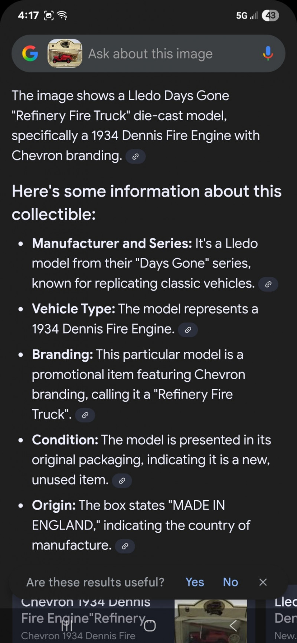This screenshot has height=643, width=297.
Task: Answer No to results useful prompt
Action: click(230, 582)
